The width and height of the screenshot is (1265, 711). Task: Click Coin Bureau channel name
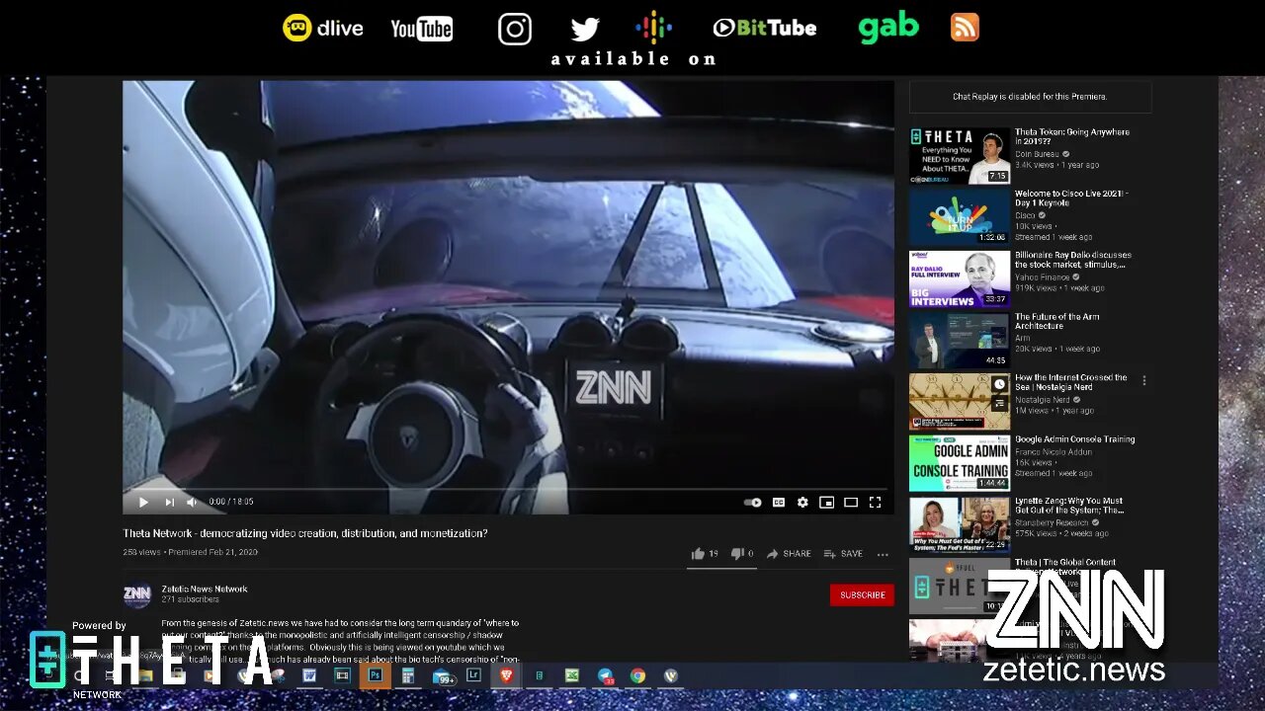[1037, 154]
